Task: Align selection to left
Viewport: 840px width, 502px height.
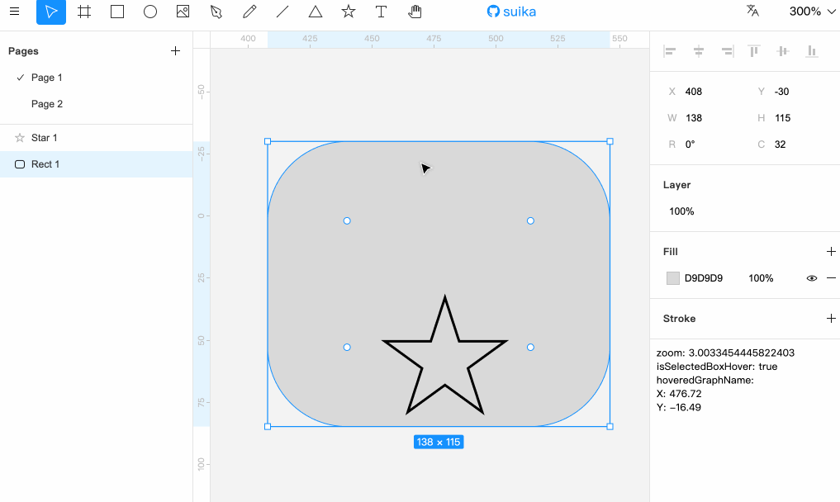Action: pyautogui.click(x=670, y=51)
